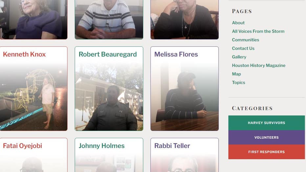Open the About page link
The image size is (306, 172).
point(238,23)
